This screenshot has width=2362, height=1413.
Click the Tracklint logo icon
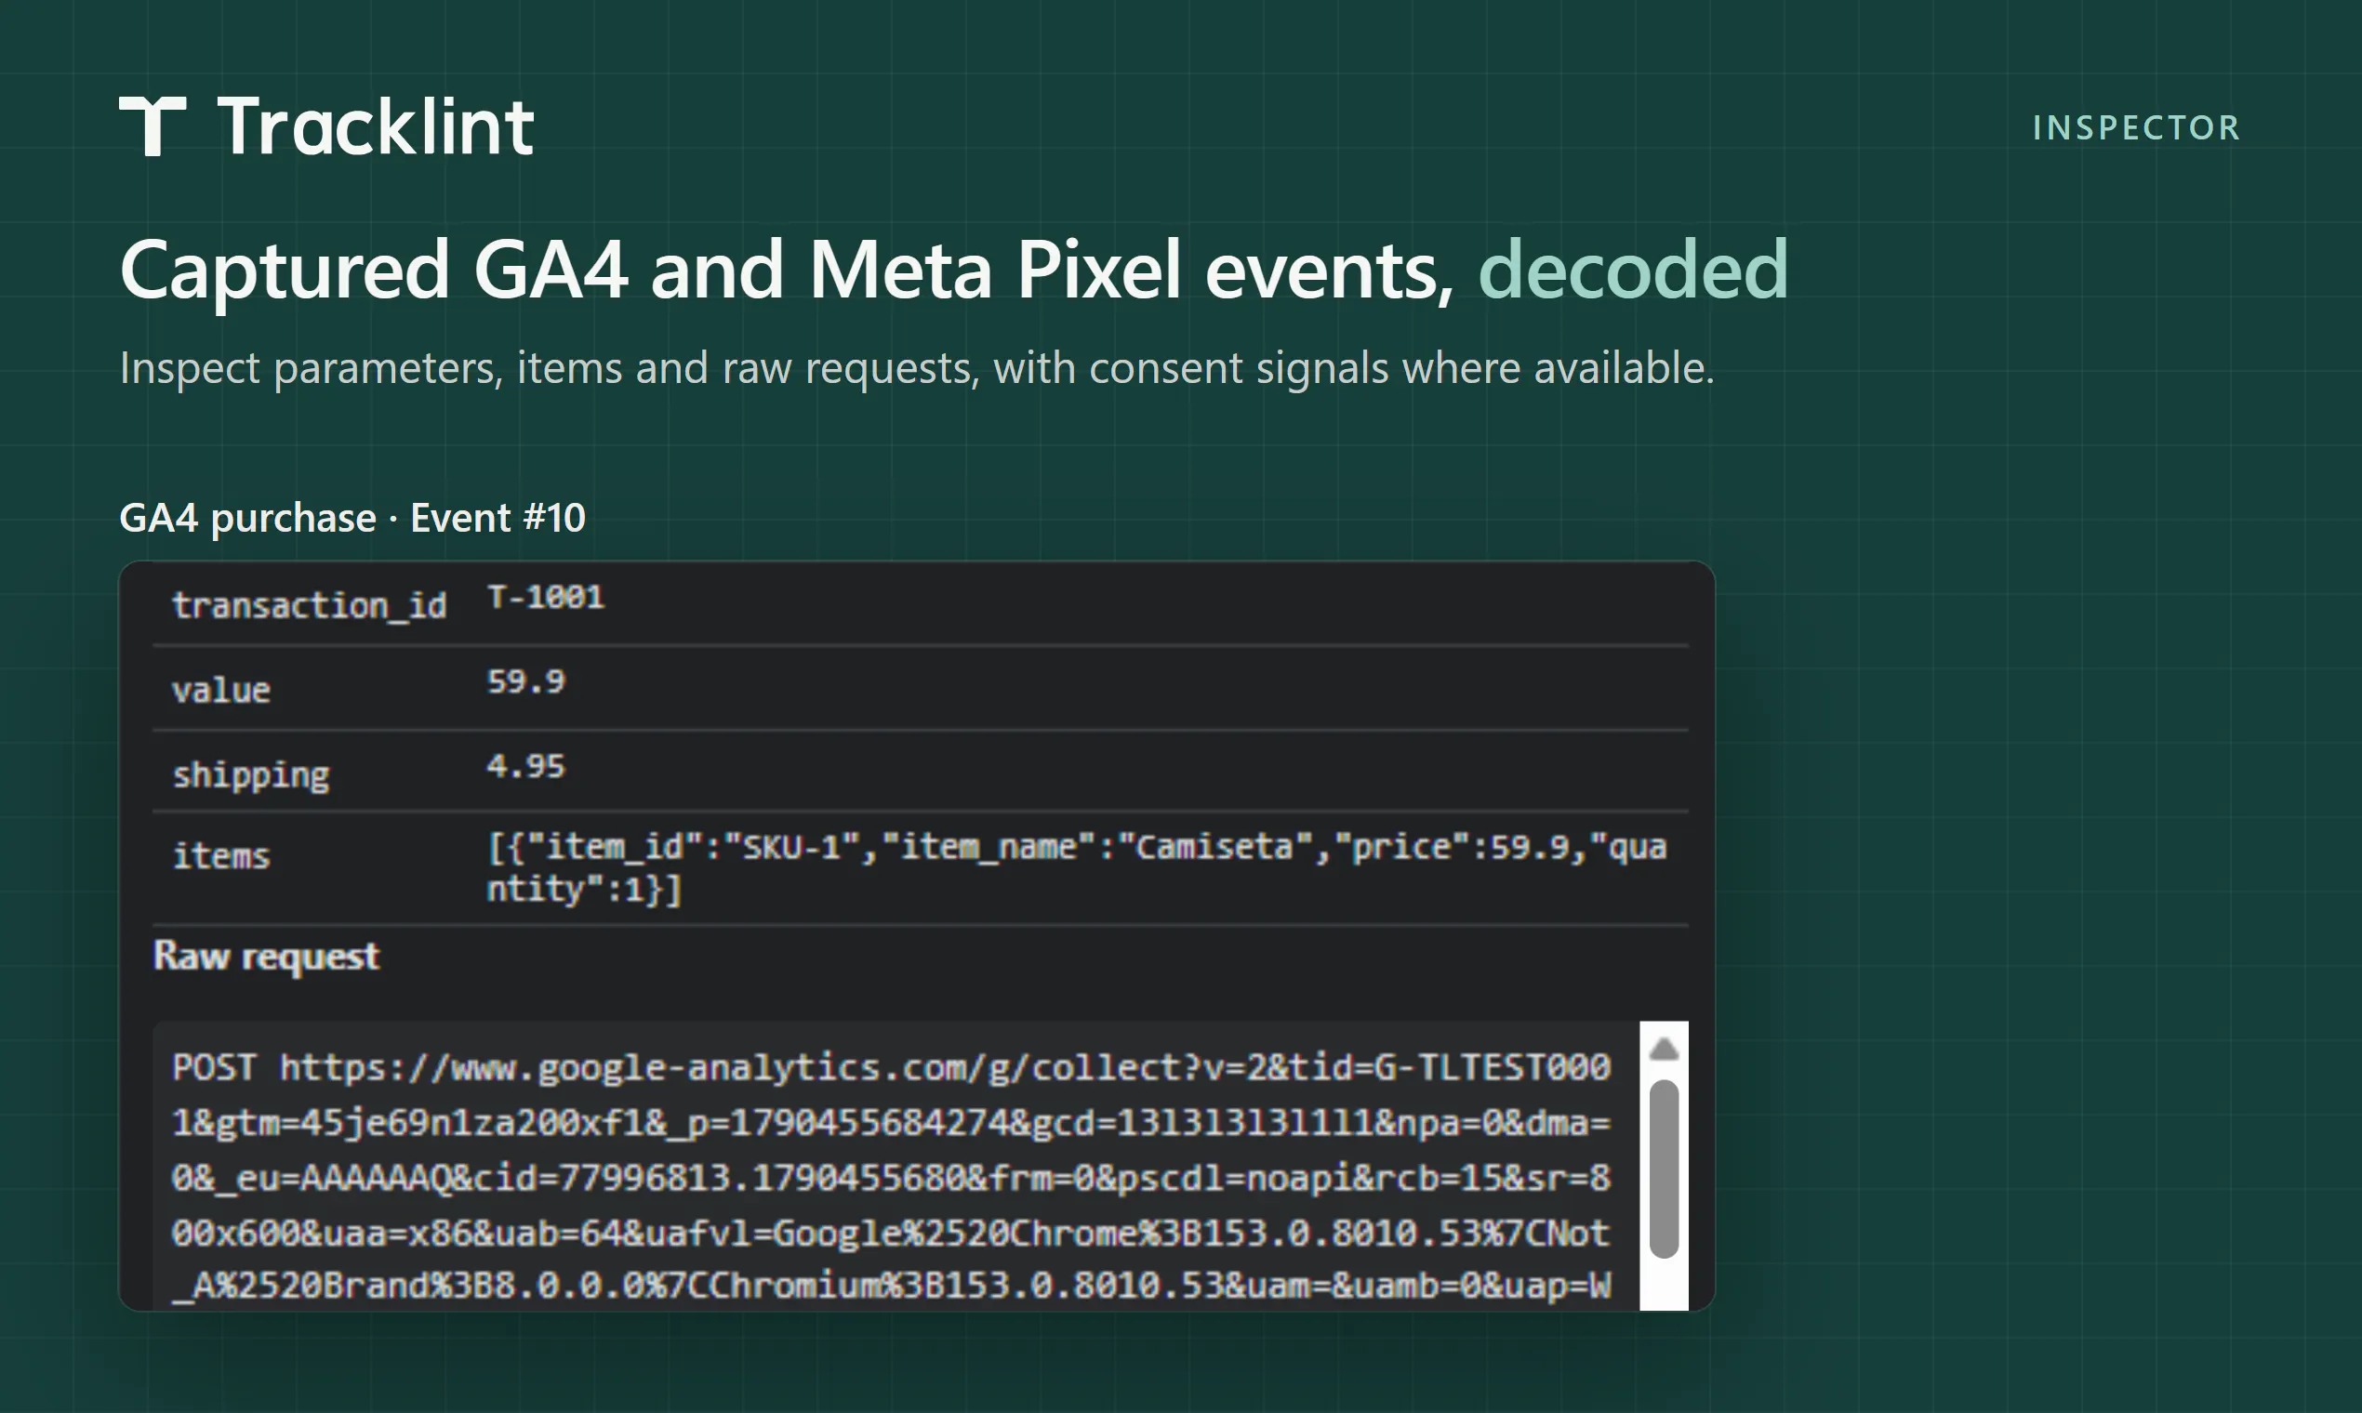coord(153,125)
